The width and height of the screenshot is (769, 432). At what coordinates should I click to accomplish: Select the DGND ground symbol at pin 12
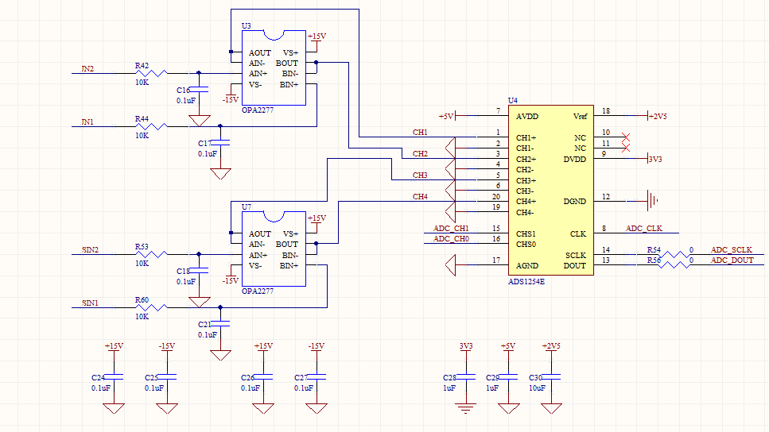coord(652,201)
